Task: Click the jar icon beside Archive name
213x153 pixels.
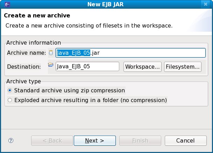Action: point(51,53)
